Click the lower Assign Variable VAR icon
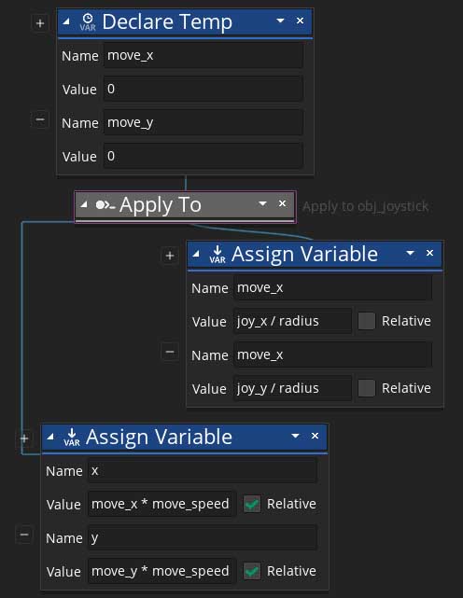 point(72,437)
